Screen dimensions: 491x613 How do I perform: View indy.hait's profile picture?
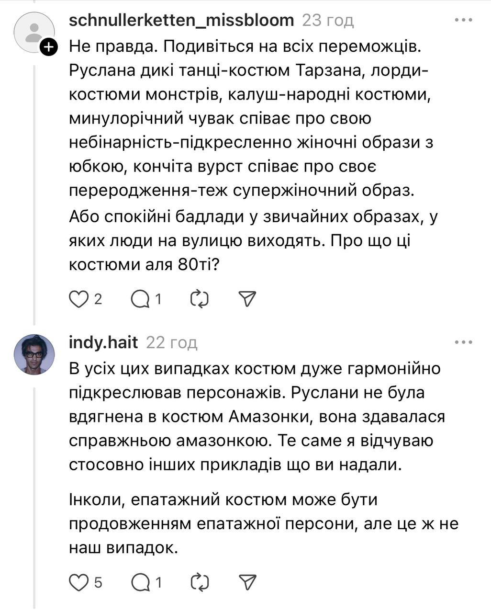pos(34,354)
